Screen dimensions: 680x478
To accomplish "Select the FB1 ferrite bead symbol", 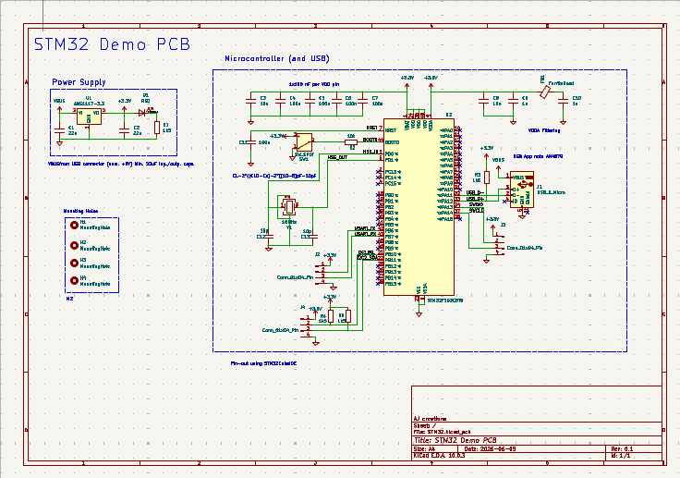I will [545, 92].
